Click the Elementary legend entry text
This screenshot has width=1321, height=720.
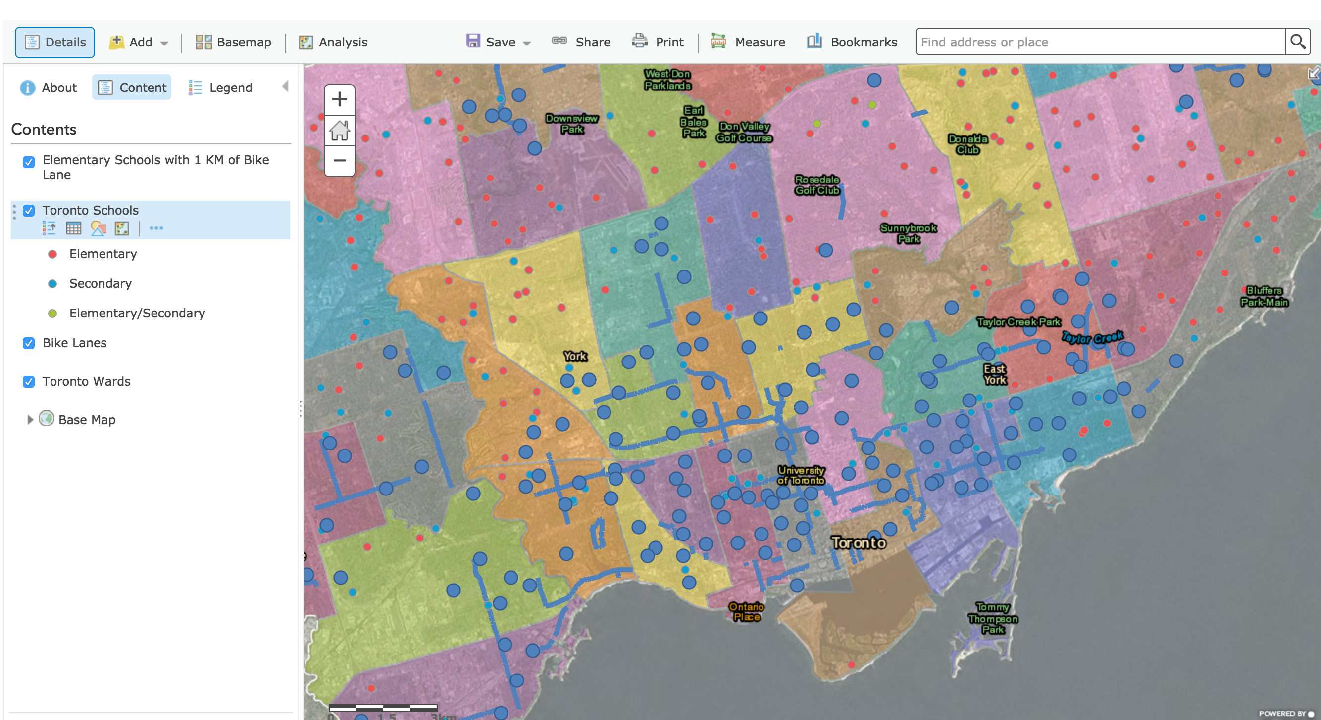pyautogui.click(x=103, y=254)
